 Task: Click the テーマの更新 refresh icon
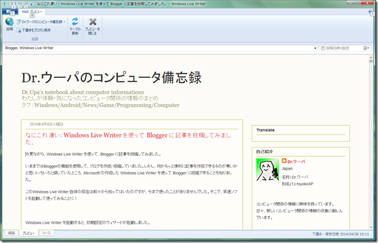[x=75, y=22]
